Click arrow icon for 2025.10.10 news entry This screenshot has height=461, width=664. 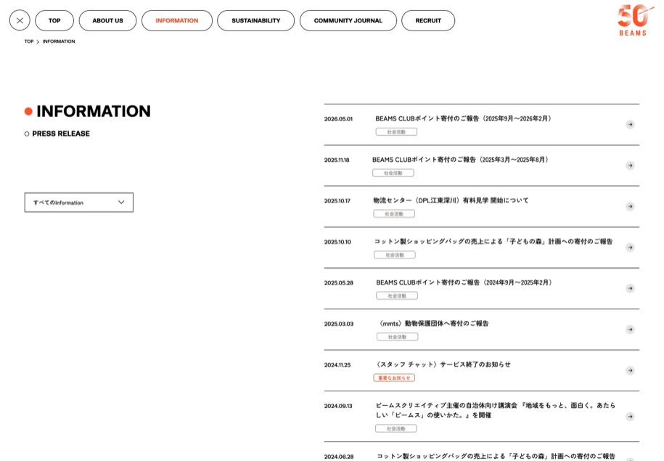tap(630, 248)
